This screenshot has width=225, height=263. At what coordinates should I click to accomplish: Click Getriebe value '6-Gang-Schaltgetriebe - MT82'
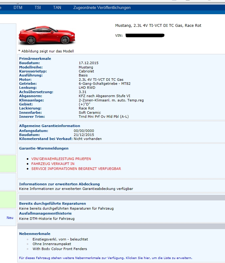point(105,84)
